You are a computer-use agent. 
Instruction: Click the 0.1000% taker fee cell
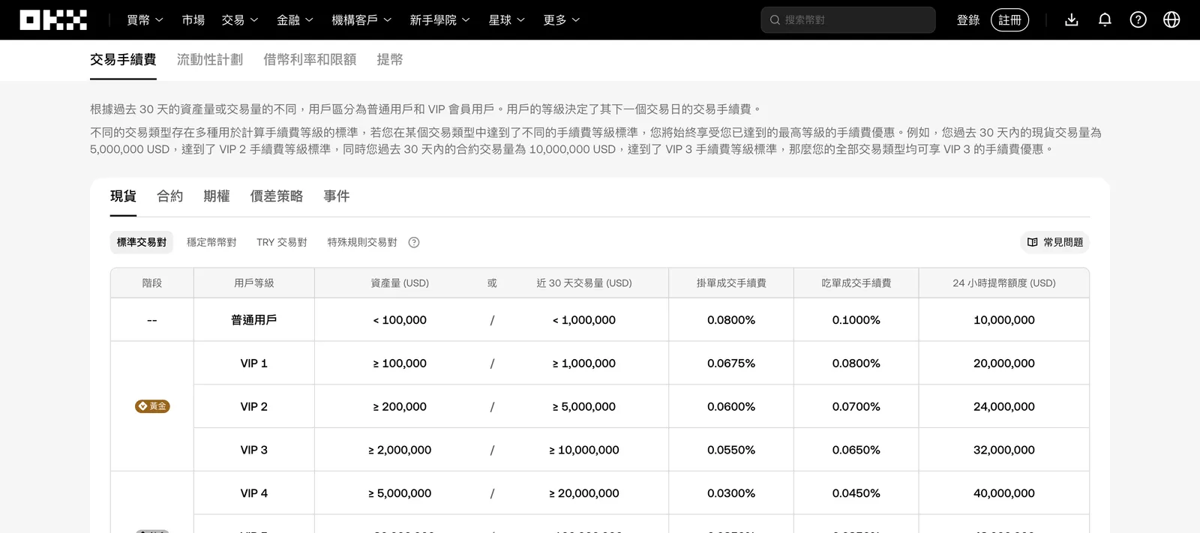(x=856, y=320)
